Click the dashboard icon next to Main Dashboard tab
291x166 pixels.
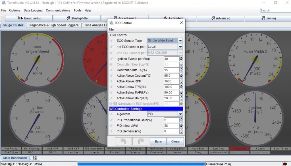tap(35, 158)
